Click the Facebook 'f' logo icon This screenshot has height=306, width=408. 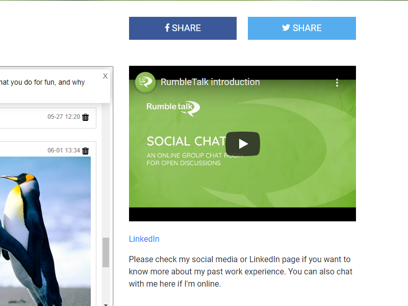tap(167, 28)
